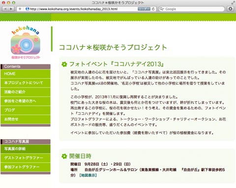Select 参加フォトグラファー in the sidebar

[x=26, y=167]
